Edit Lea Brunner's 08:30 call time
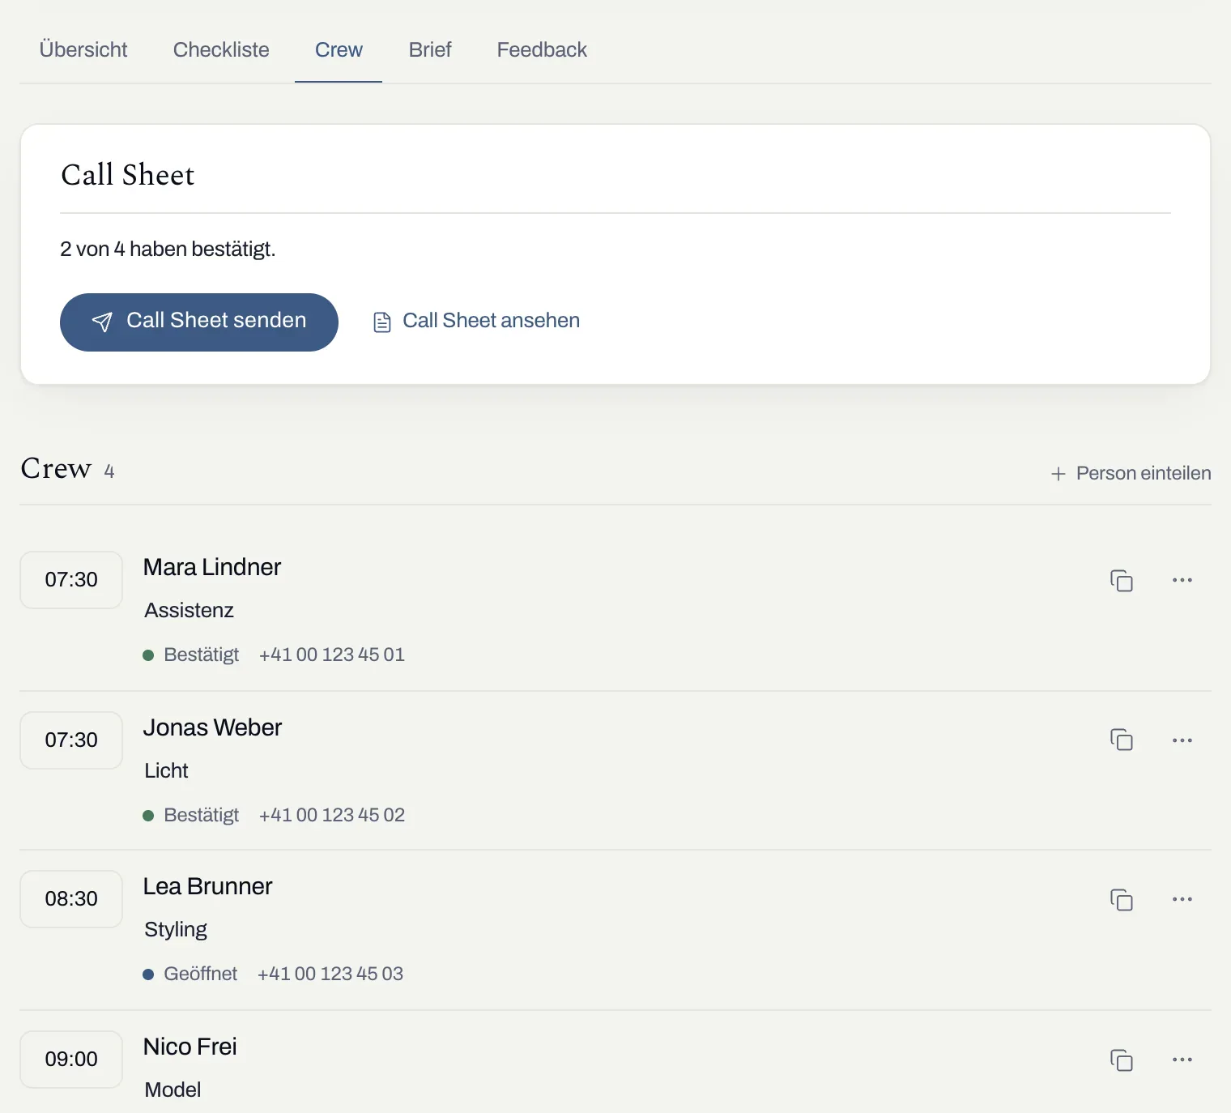Image resolution: width=1231 pixels, height=1113 pixels. pos(71,899)
